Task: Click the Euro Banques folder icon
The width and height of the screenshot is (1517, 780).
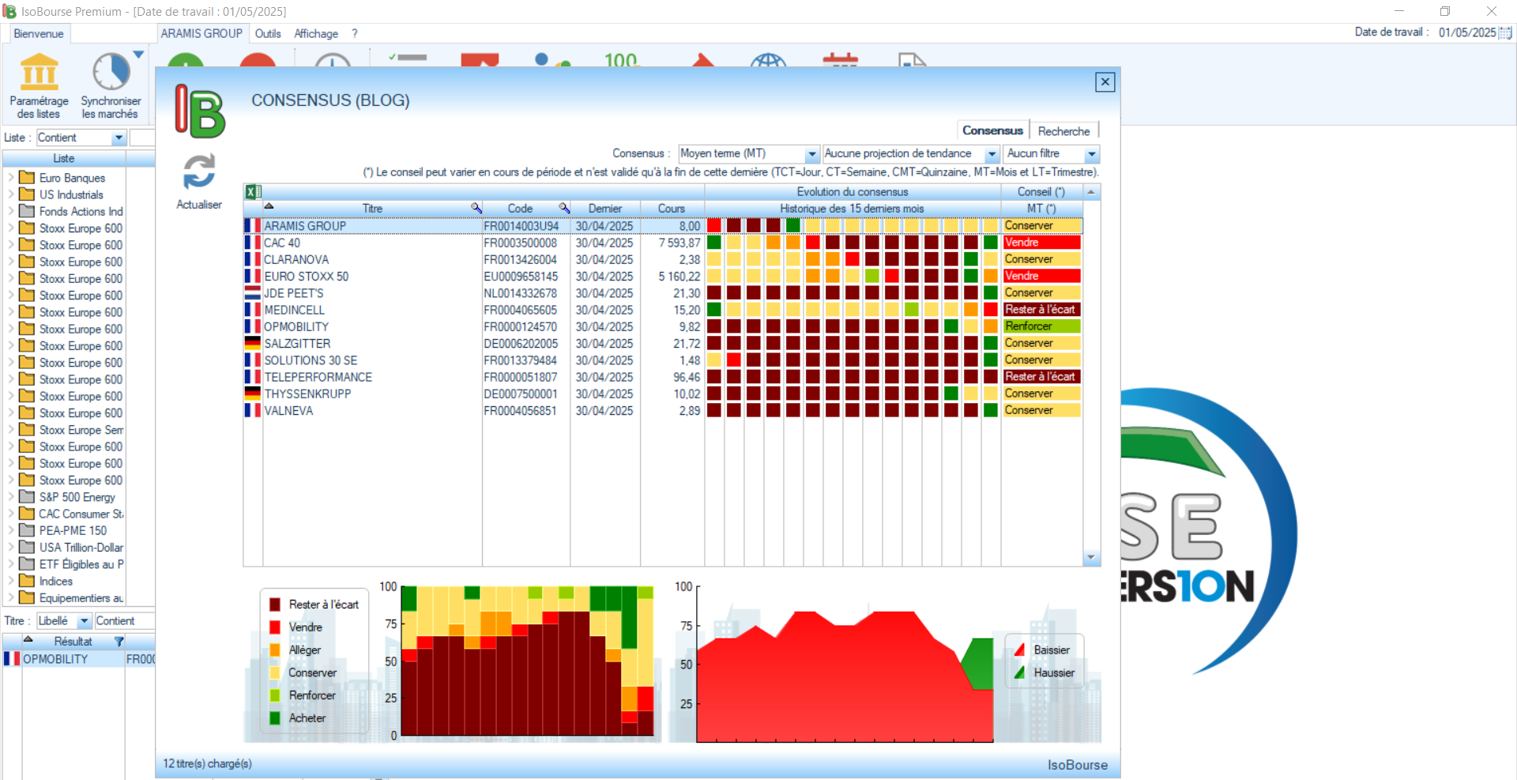Action: [x=27, y=177]
